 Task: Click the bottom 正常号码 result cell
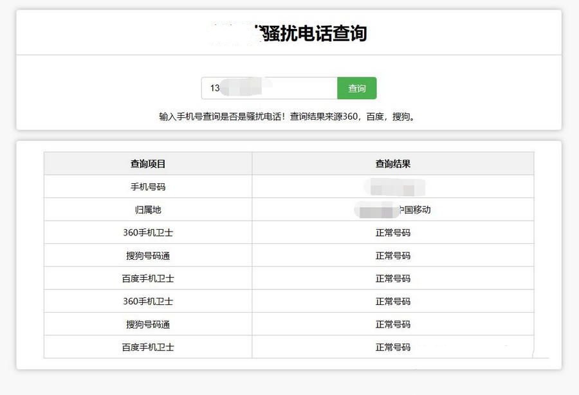click(x=394, y=346)
